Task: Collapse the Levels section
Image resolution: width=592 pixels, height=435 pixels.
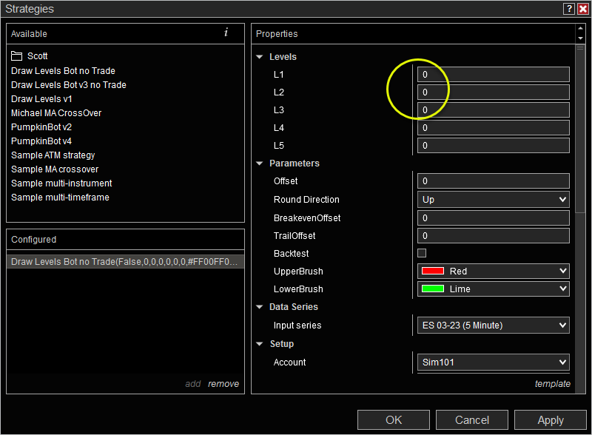Action: point(260,57)
